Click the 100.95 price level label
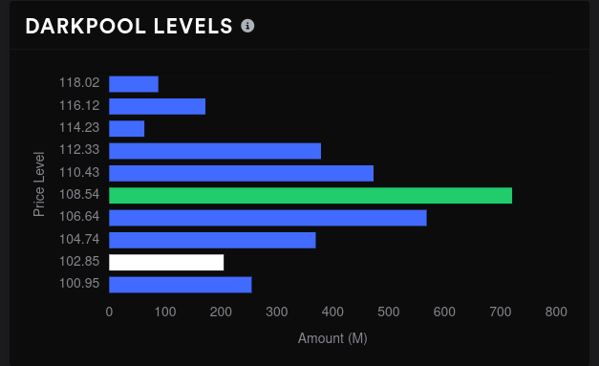Viewport: 599px width, 366px height. point(79,284)
